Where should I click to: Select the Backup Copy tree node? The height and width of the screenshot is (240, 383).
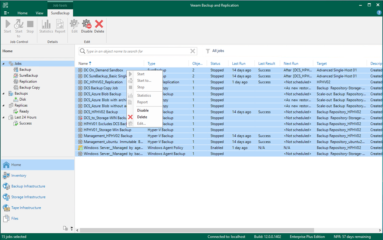(30, 88)
